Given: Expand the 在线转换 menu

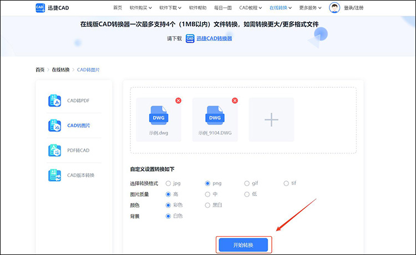Looking at the screenshot, I should pyautogui.click(x=281, y=8).
